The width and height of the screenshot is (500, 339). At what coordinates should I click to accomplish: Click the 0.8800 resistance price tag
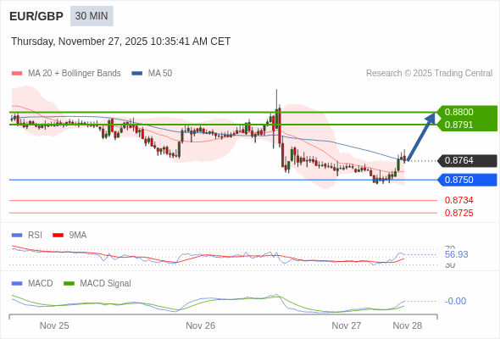467,112
